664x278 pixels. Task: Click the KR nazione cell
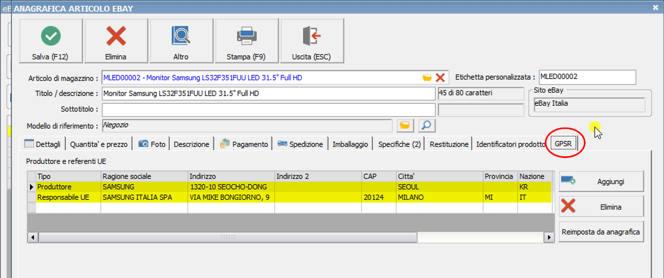(x=535, y=187)
